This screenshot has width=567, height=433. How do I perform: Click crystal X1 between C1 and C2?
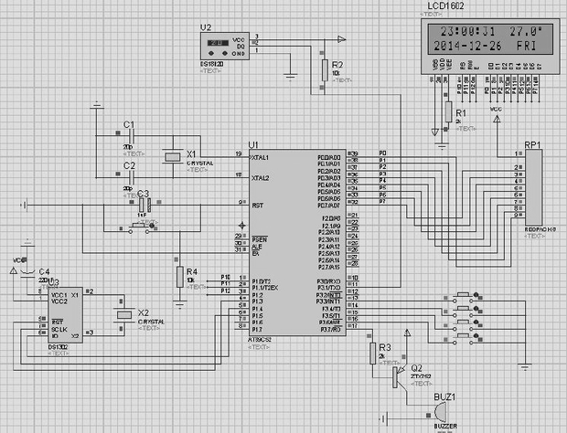coord(173,157)
